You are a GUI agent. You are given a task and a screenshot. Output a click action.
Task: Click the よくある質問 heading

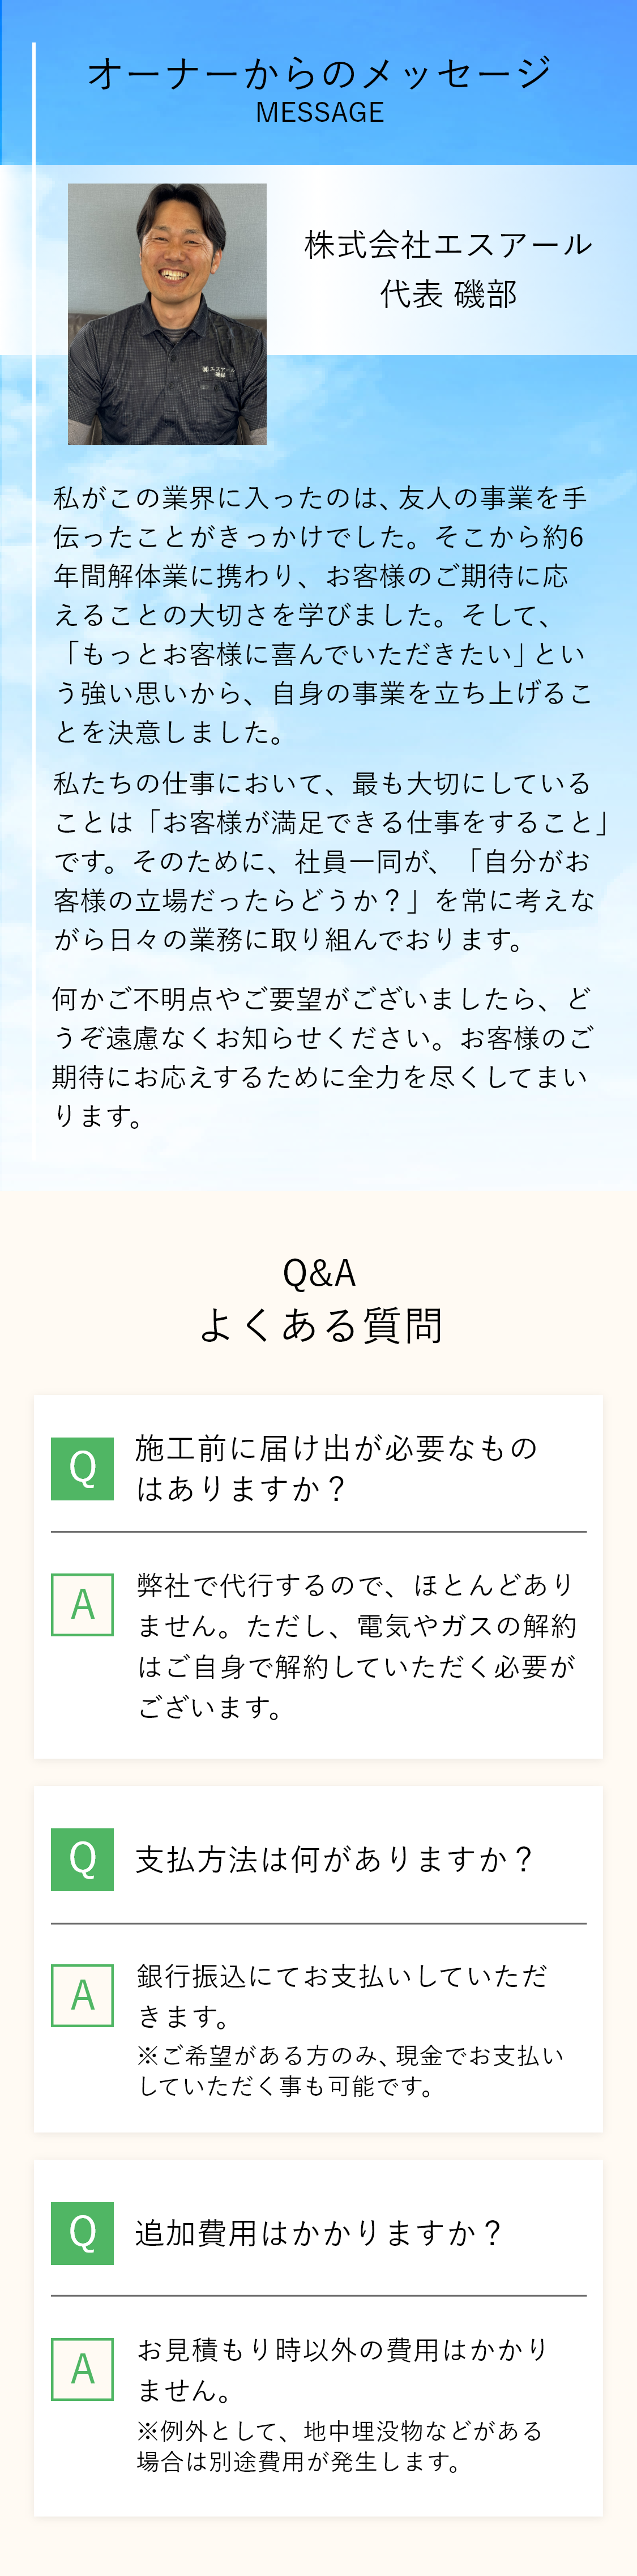[320, 1325]
